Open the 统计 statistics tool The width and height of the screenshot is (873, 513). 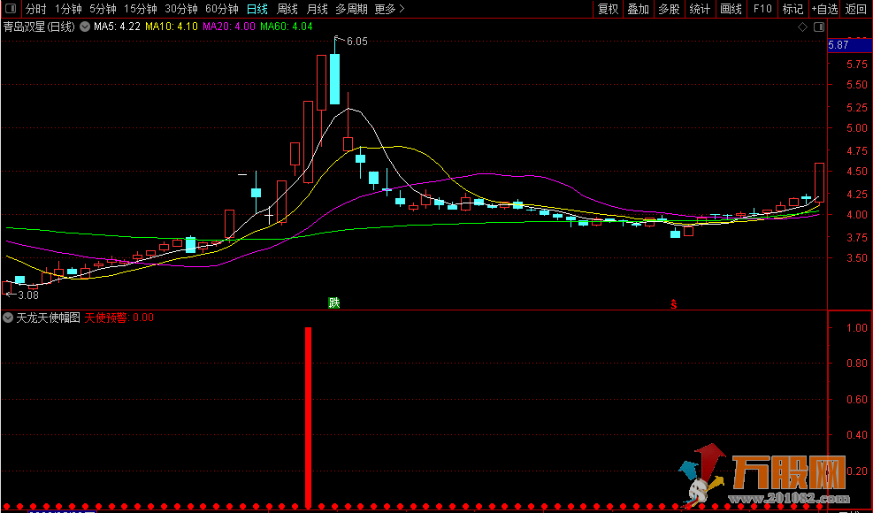tap(700, 9)
